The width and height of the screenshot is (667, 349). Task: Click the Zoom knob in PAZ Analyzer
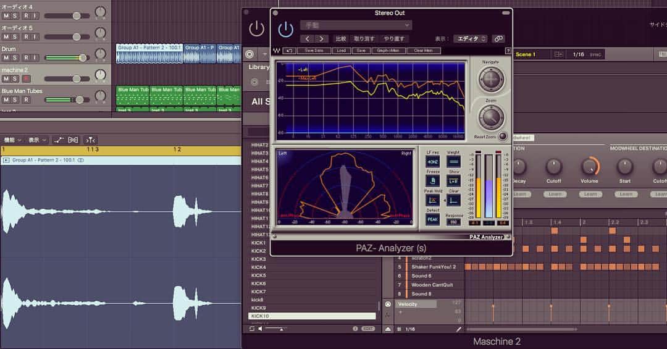point(491,117)
